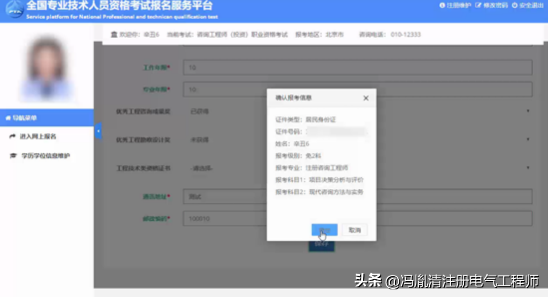Collapse the sidebar using blue arrow handle
Screen dimensions: 548x297
point(98,131)
